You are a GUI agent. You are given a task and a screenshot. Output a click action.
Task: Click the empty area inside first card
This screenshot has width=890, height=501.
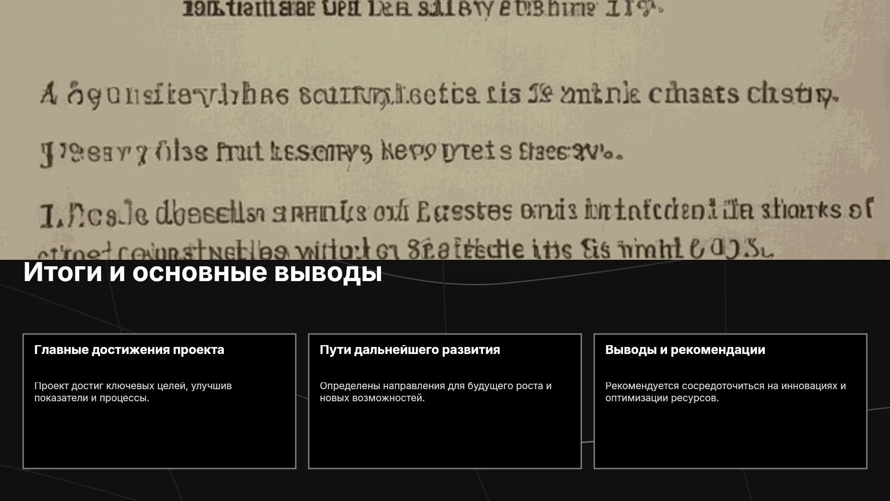coord(159,436)
